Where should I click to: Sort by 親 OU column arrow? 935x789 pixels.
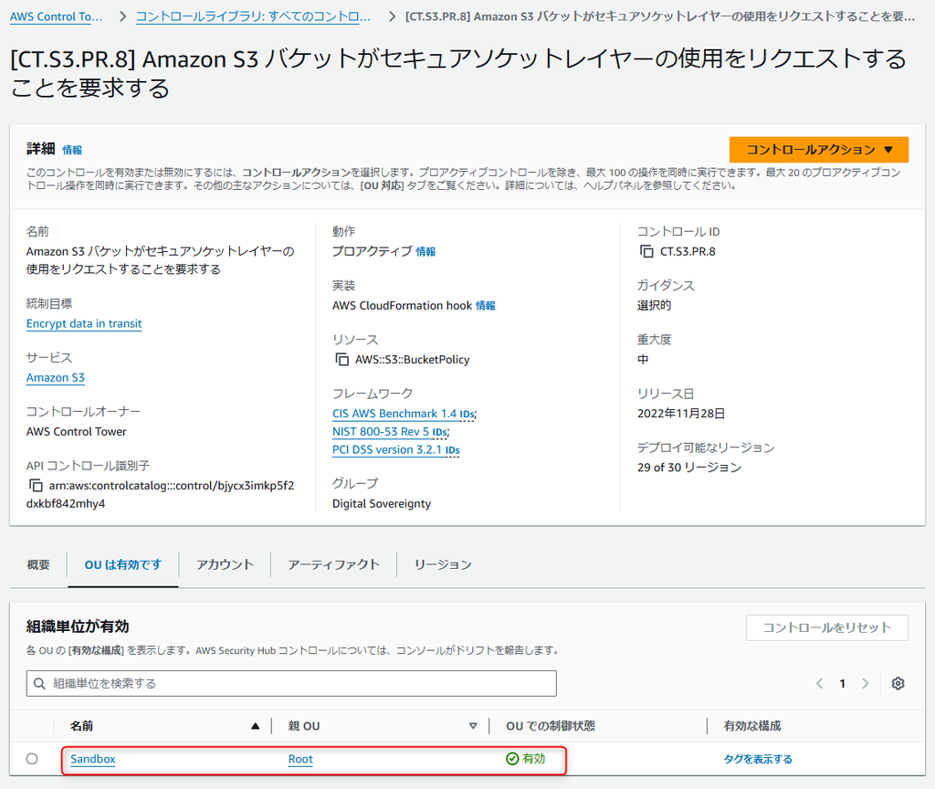click(473, 726)
